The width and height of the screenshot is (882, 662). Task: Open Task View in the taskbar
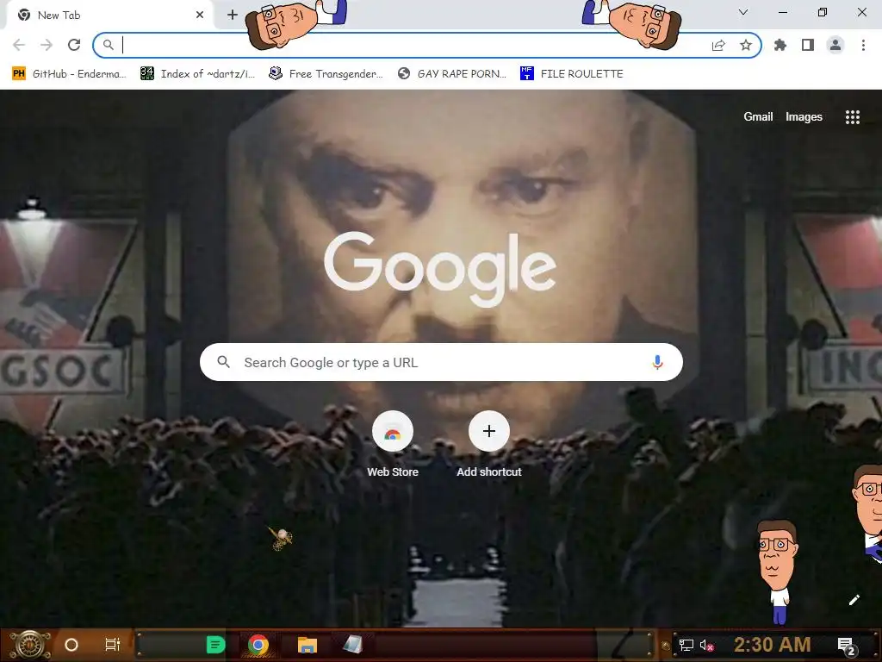pyautogui.click(x=113, y=645)
